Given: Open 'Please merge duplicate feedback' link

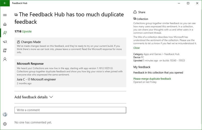Looking at the screenshot, I should (152, 79).
